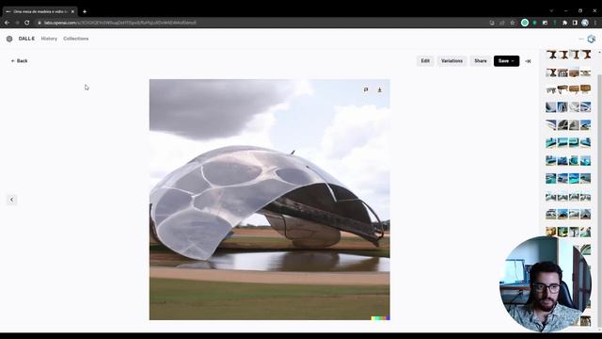Download the image with the arrow icon
The image size is (602, 339).
pyautogui.click(x=380, y=90)
